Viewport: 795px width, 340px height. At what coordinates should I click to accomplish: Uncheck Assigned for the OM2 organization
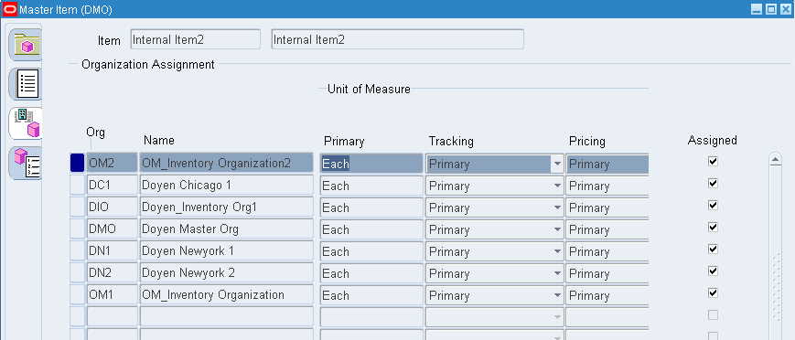pos(713,161)
